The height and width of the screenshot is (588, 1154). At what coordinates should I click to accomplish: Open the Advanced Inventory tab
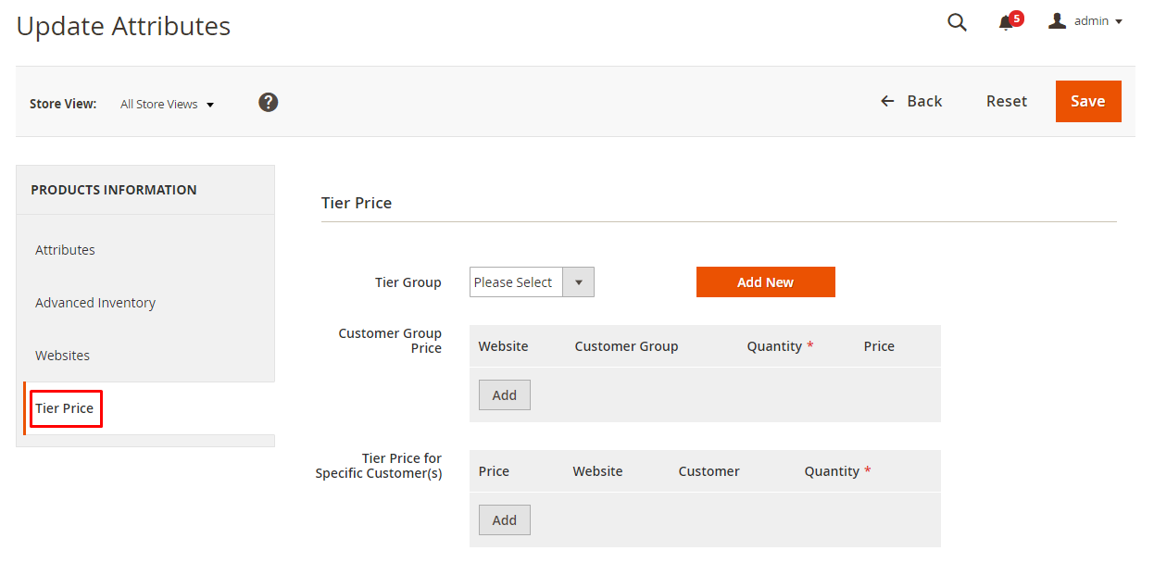(95, 303)
